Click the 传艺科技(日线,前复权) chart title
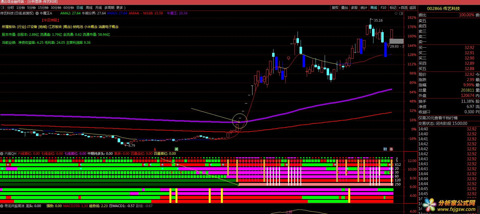480x214 pixels. pyautogui.click(x=17, y=13)
